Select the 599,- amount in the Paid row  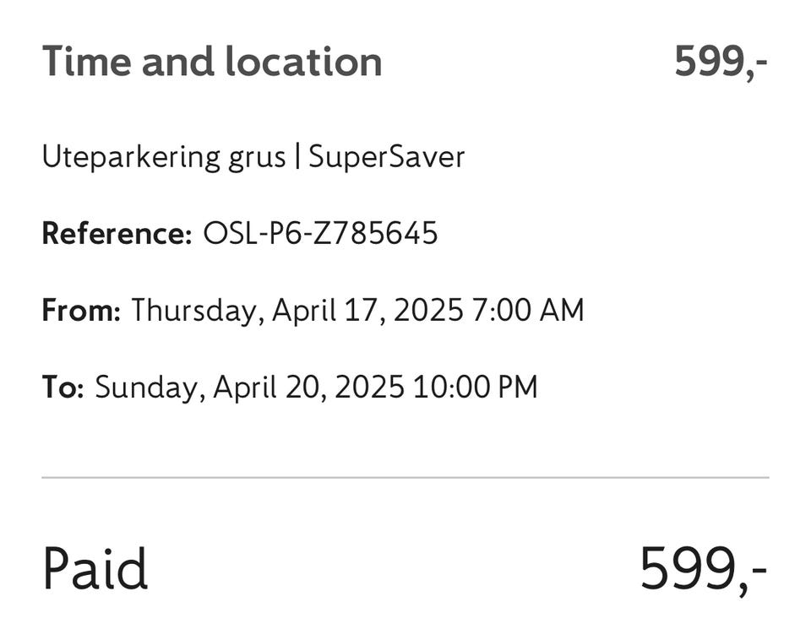click(703, 569)
